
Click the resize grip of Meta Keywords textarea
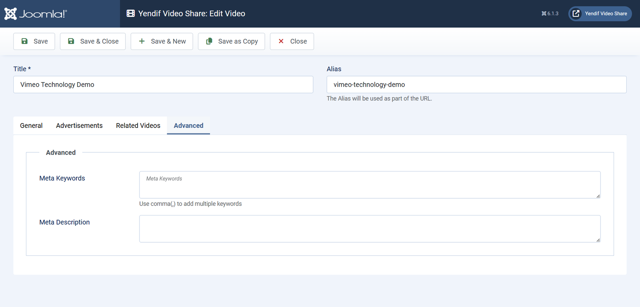point(598,196)
